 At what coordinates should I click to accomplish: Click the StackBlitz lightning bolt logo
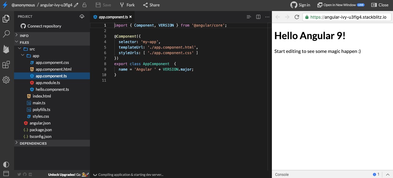5,5
